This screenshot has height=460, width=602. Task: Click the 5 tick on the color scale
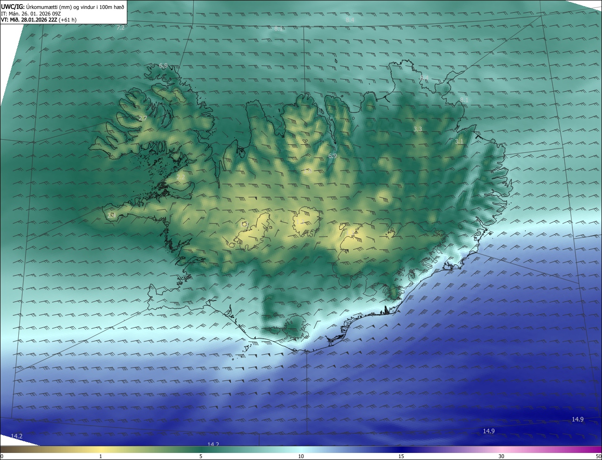[201, 456]
